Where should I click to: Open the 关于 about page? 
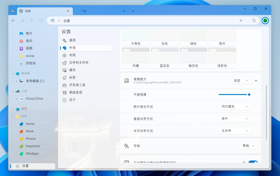coord(86,100)
